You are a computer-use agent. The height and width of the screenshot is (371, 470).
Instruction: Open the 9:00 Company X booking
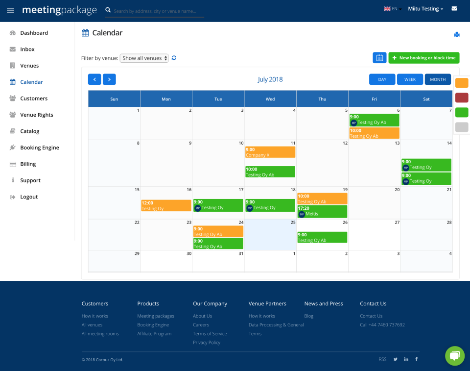(x=270, y=152)
